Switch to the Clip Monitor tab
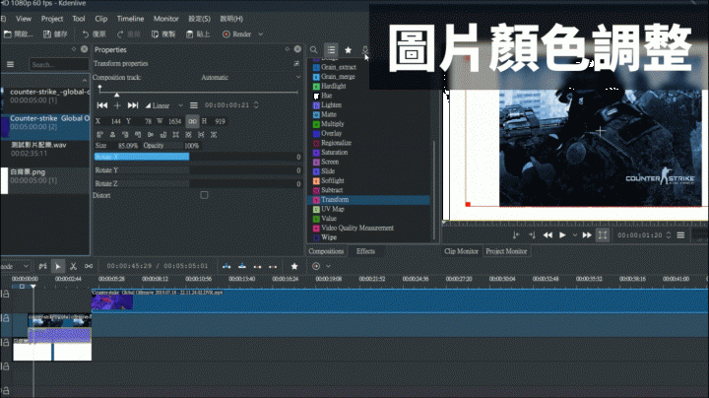 pyautogui.click(x=461, y=251)
